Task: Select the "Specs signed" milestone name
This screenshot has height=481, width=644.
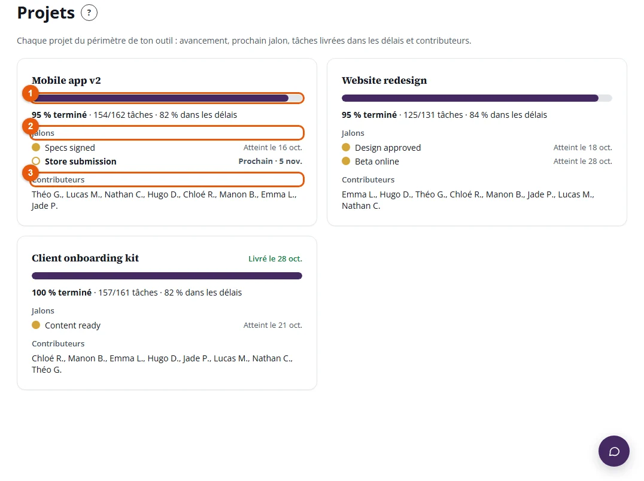Action: coord(70,148)
